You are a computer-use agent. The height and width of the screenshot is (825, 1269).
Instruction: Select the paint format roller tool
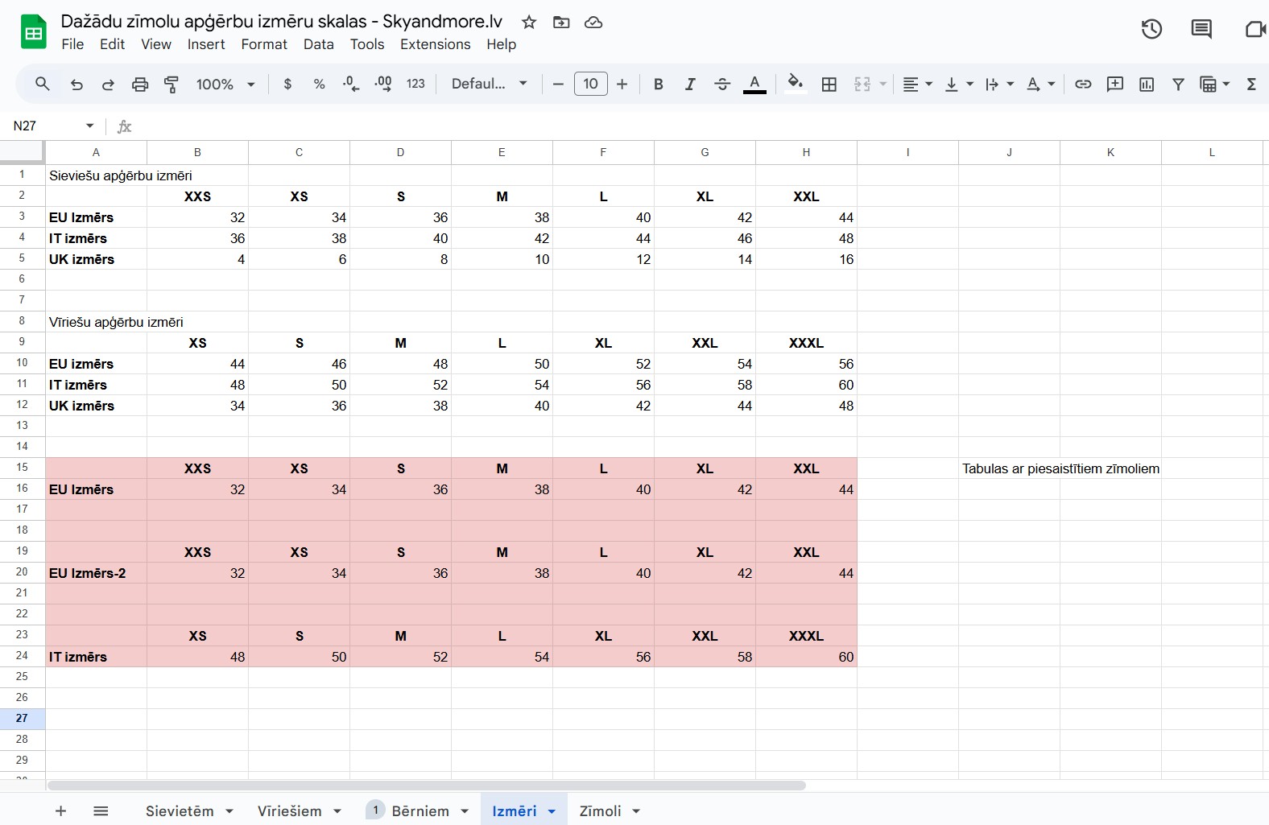pos(172,84)
